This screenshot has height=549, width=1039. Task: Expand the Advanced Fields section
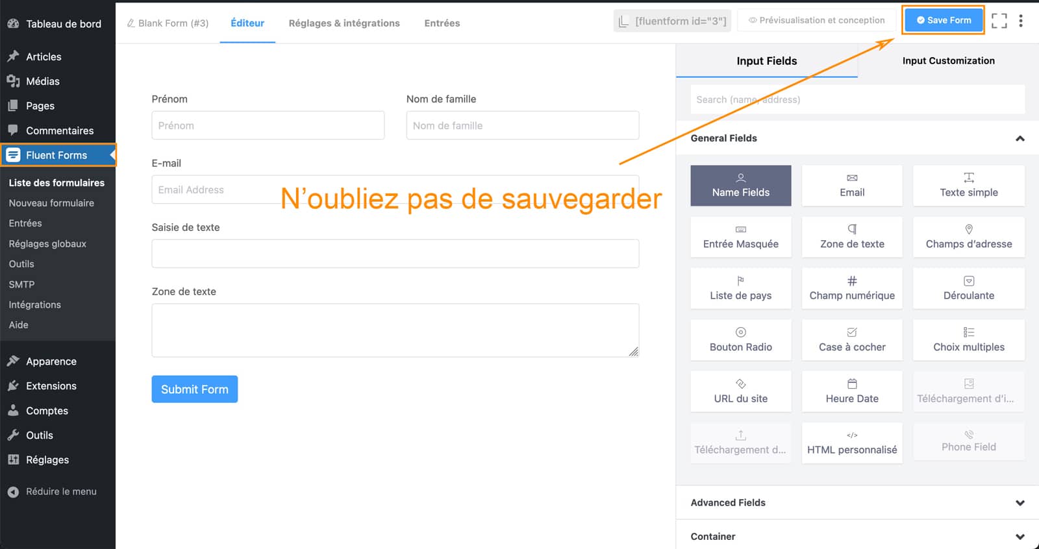857,502
